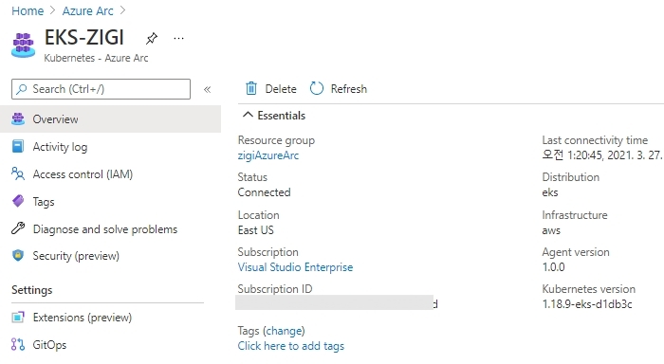Click here to add tags link

tap(291, 346)
